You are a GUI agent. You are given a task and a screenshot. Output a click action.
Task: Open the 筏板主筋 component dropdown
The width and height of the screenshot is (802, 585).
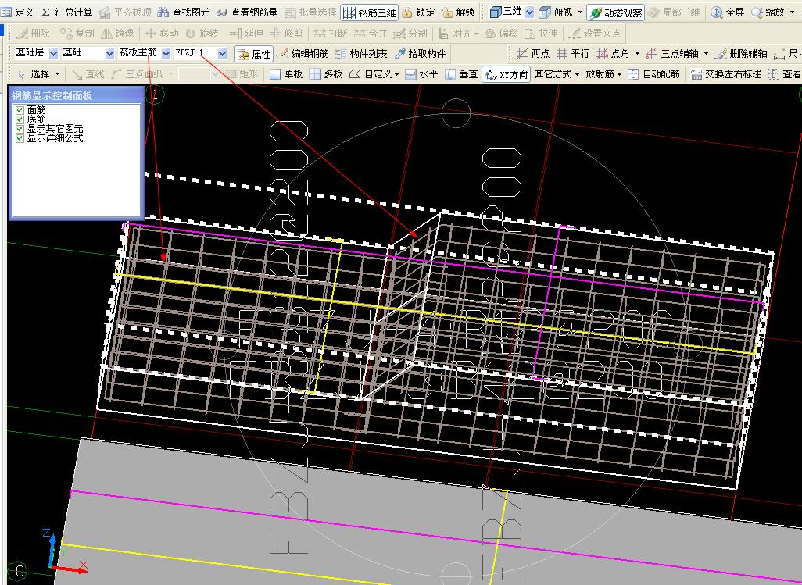[166, 53]
